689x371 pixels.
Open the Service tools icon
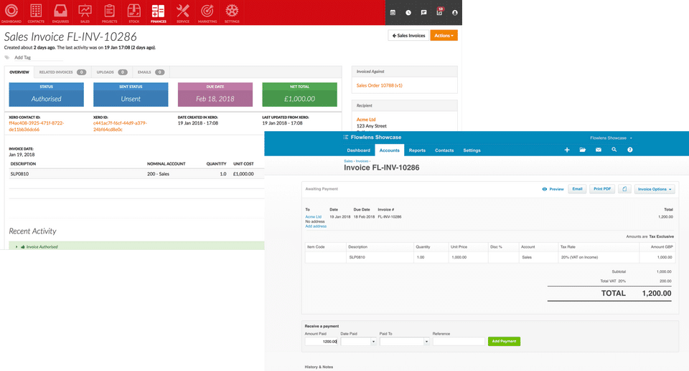coord(183,13)
